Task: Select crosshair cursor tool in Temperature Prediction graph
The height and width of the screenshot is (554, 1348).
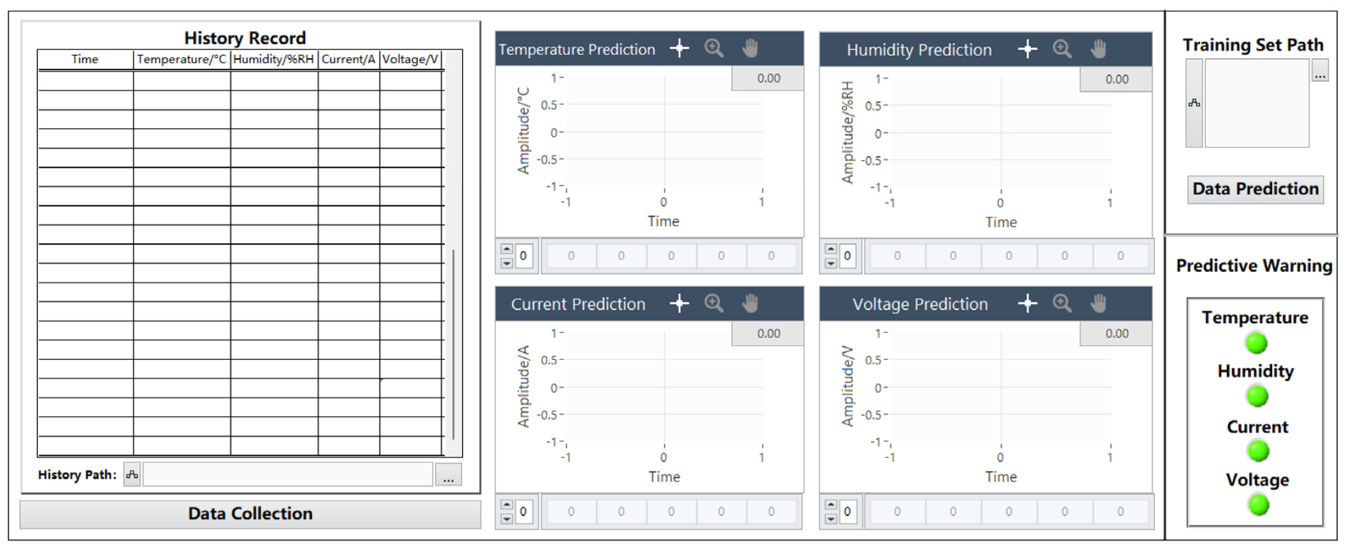Action: coord(679,49)
